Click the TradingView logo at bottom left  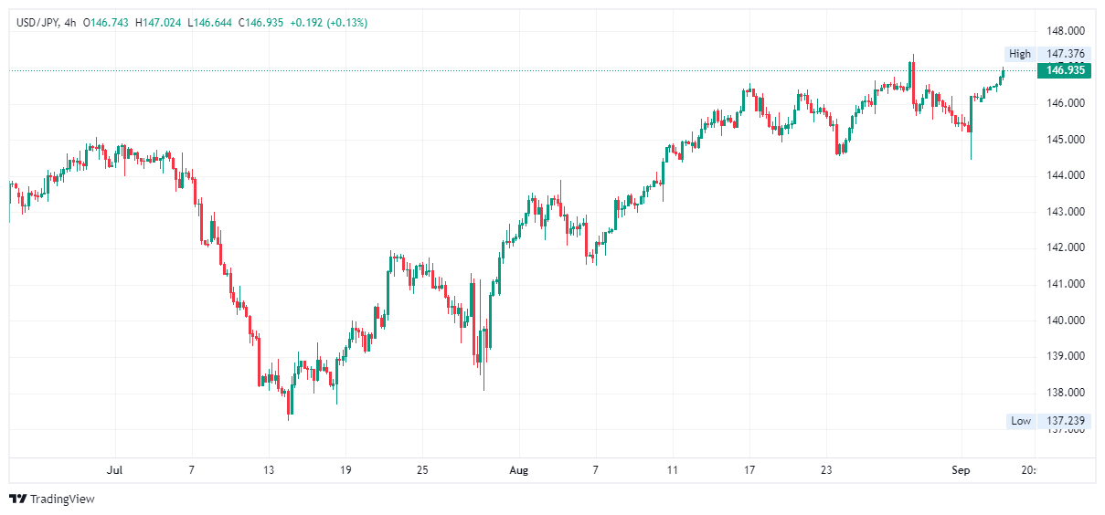pos(52,499)
